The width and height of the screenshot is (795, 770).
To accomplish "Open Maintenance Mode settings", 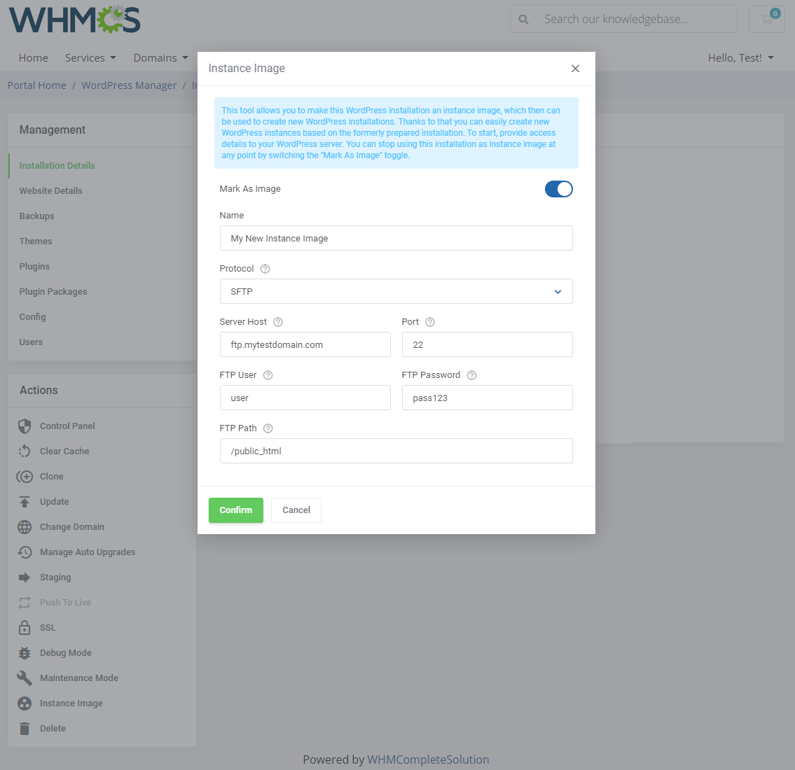I will [x=77, y=678].
